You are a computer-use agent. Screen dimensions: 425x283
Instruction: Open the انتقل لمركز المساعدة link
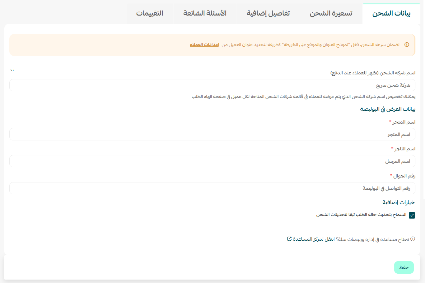click(x=314, y=239)
